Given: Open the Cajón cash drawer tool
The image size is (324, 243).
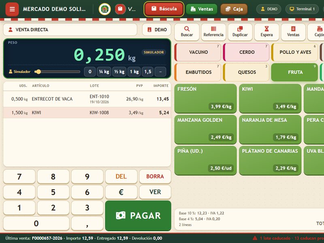Looking at the screenshot, I should tap(316, 32).
